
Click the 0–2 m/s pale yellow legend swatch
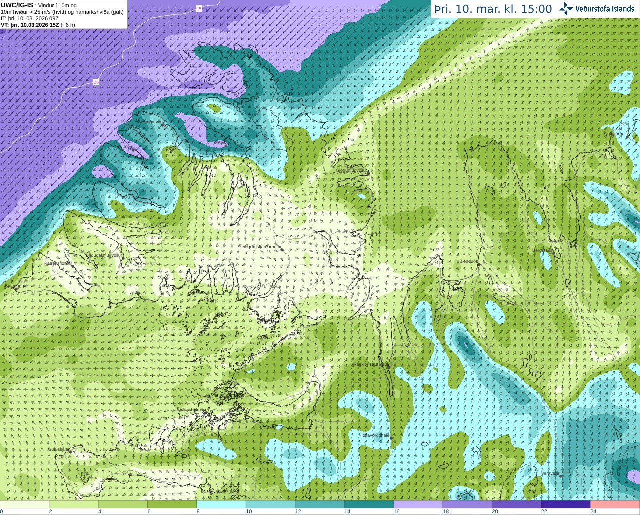pos(24,504)
